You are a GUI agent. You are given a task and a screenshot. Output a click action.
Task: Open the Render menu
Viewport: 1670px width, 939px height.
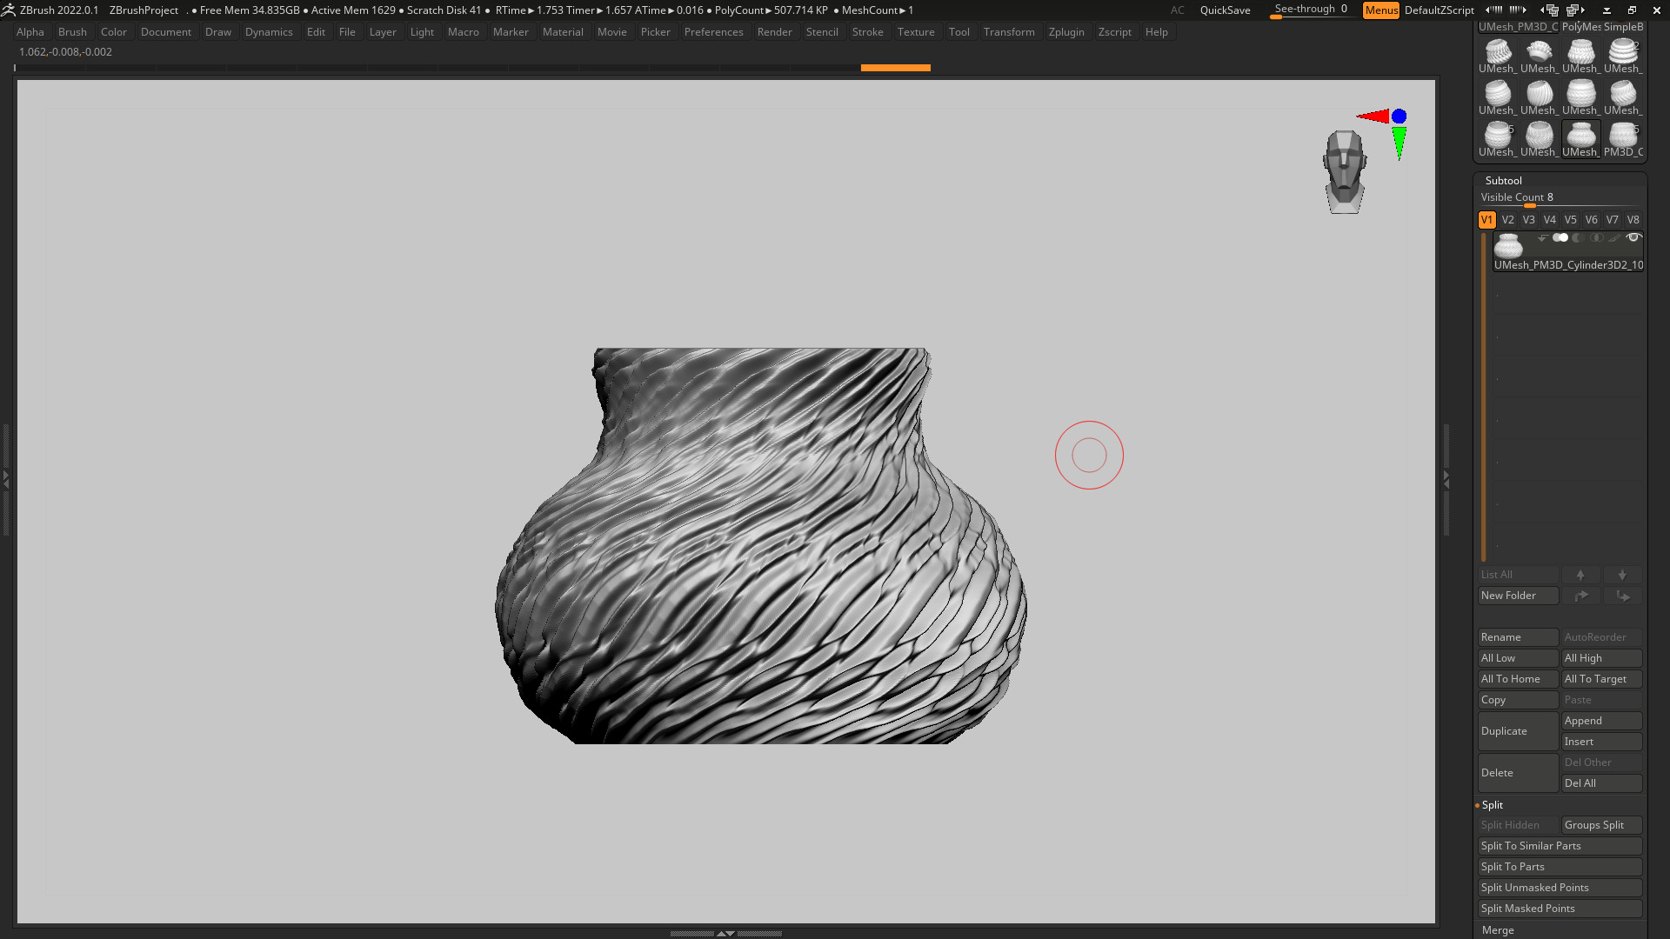click(774, 32)
